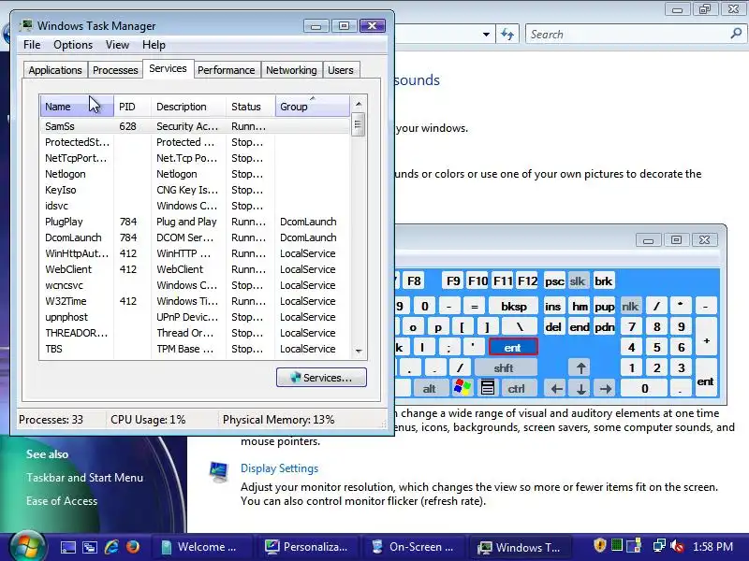Image resolution: width=749 pixels, height=561 pixels.
Task: Open the Help menu in Task Manager
Action: click(154, 45)
